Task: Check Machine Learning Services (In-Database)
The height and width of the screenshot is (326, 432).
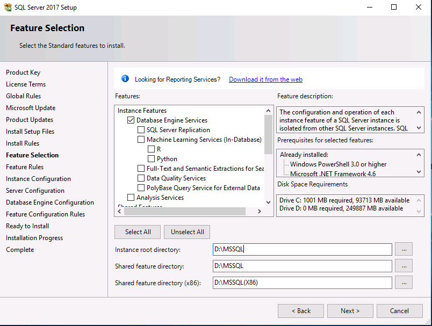Action: [141, 140]
